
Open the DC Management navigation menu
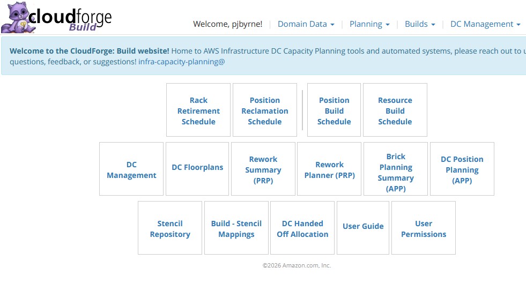(485, 24)
